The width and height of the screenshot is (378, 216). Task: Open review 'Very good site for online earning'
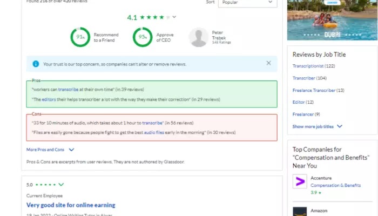[71, 205]
